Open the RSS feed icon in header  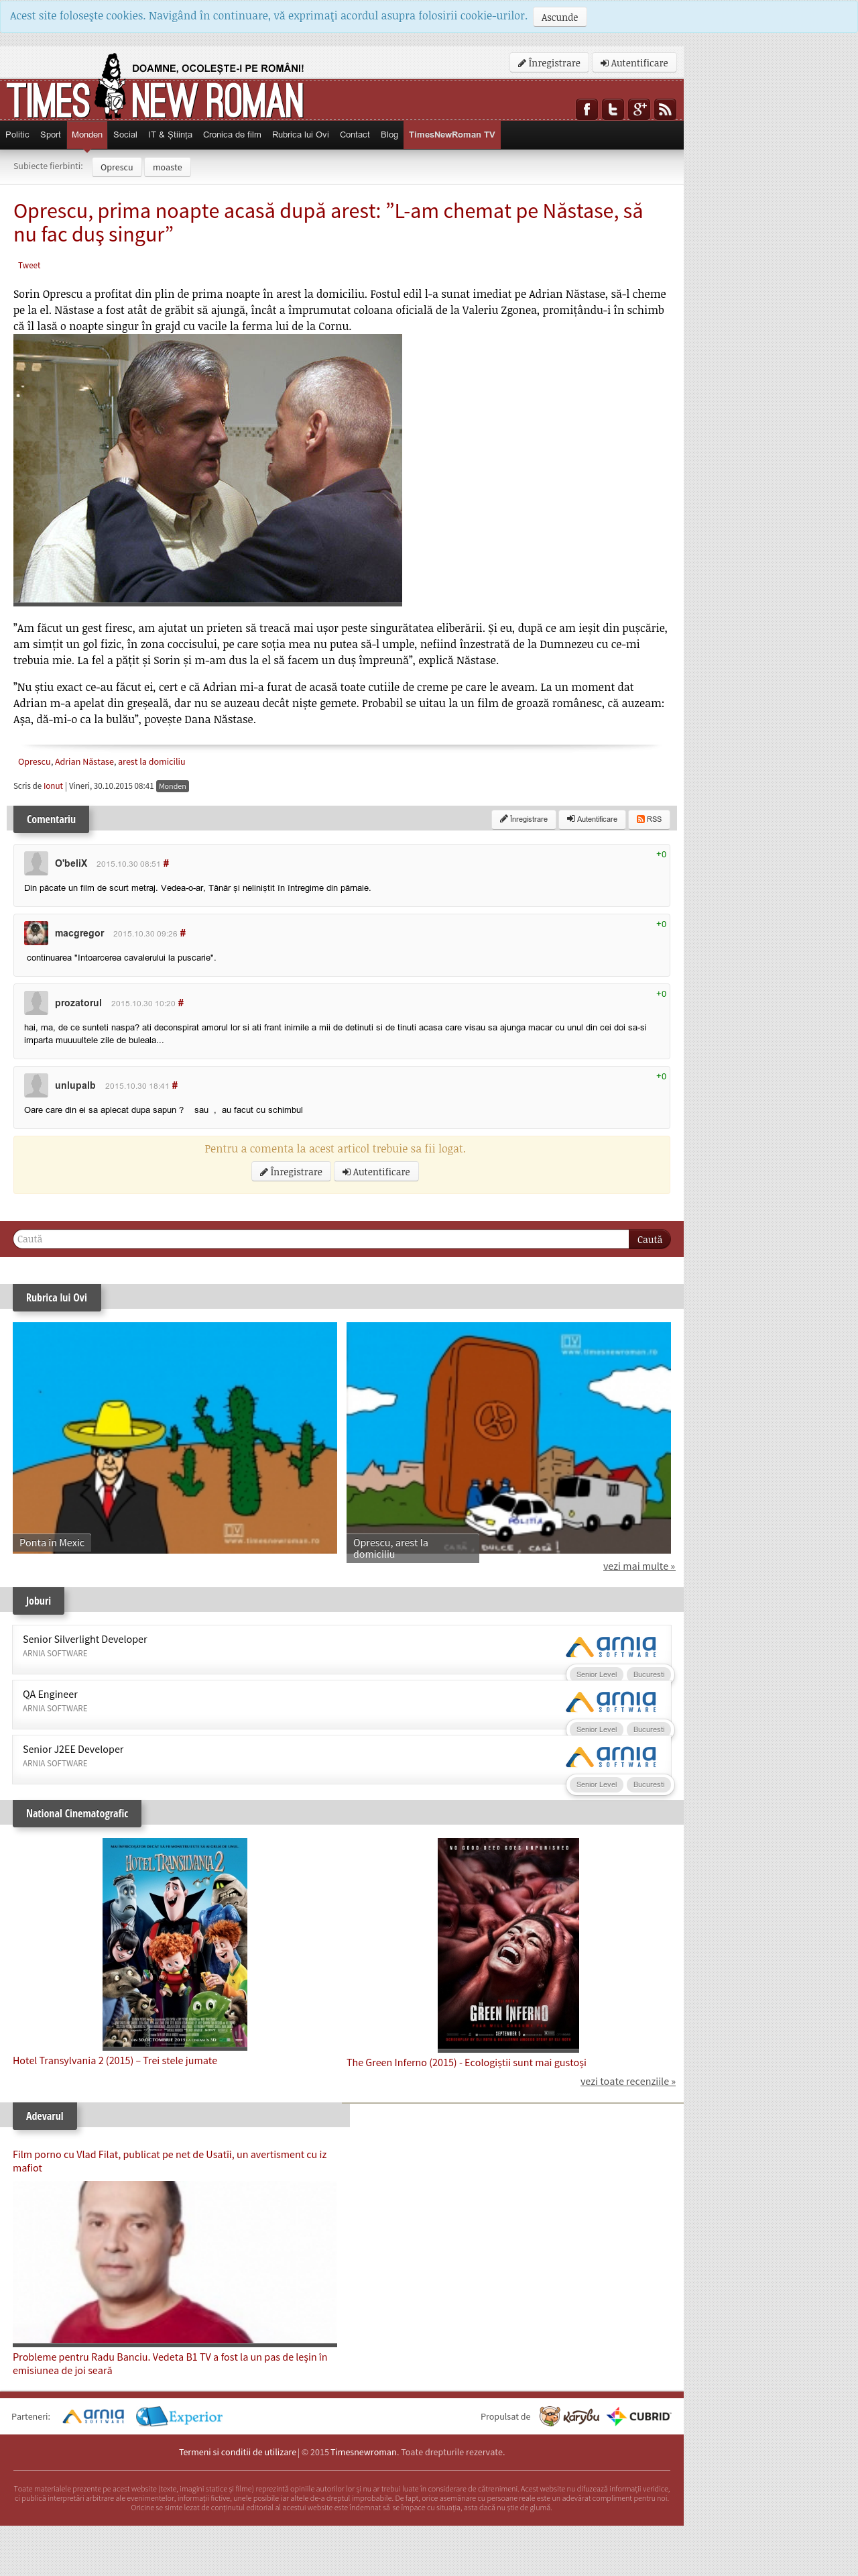(x=664, y=109)
